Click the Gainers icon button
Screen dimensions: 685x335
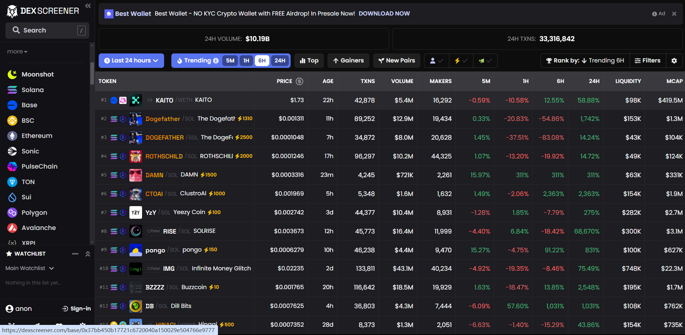[x=336, y=60]
